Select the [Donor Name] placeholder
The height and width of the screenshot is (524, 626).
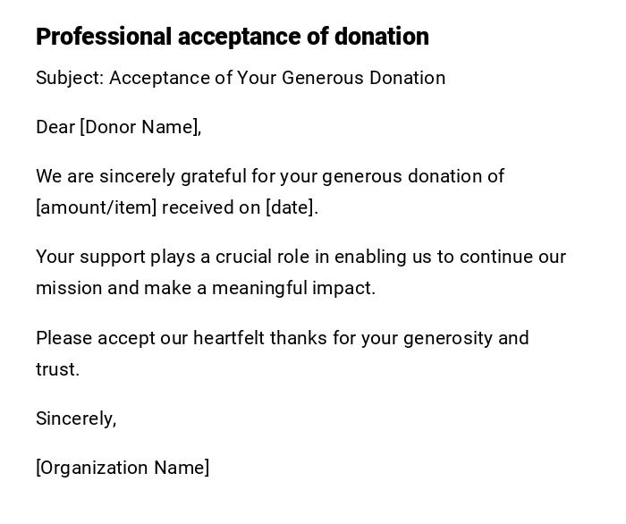click(x=139, y=127)
